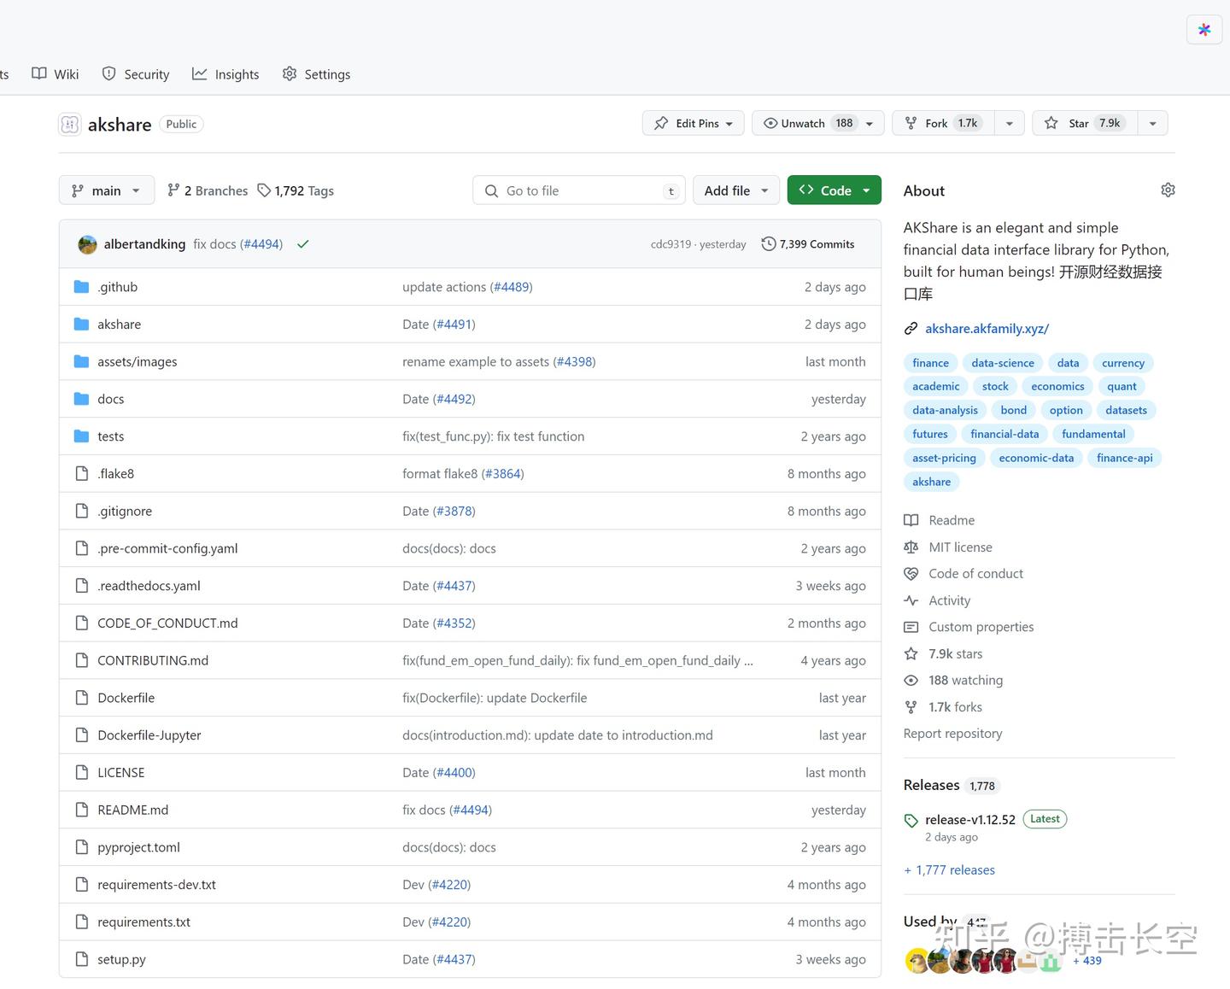The image size is (1230, 989).
Task: Click albertandking's avatar image
Action: [87, 244]
